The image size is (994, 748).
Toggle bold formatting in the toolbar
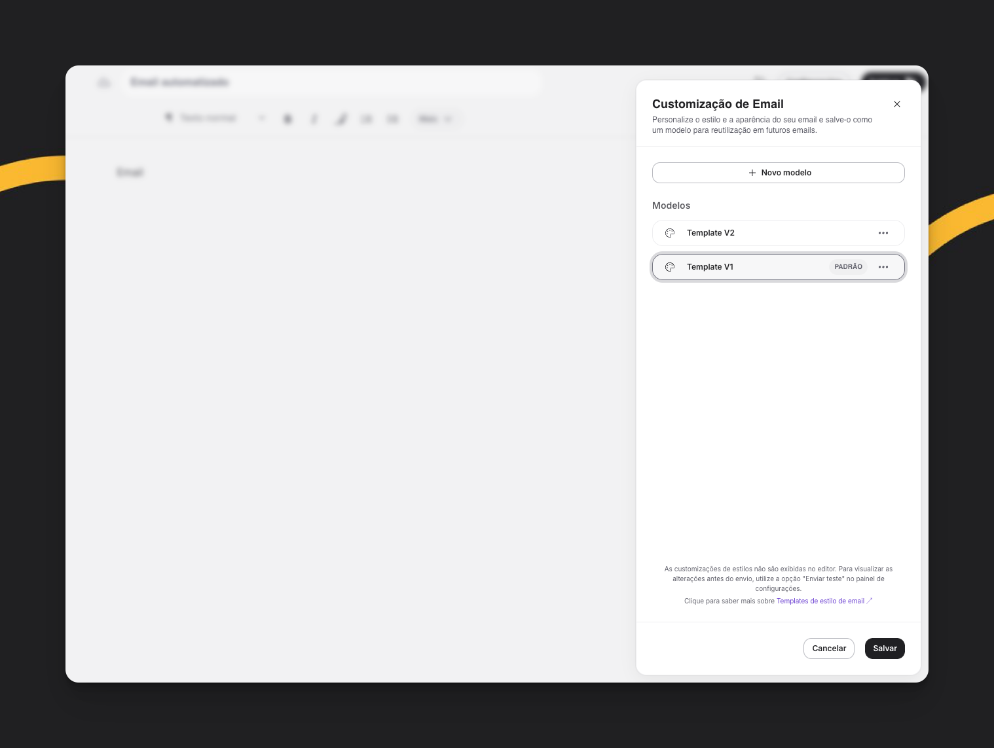tap(288, 118)
